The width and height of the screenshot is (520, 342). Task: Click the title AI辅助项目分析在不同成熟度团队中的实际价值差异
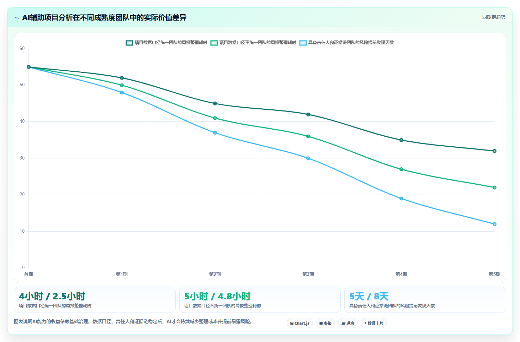(104, 17)
